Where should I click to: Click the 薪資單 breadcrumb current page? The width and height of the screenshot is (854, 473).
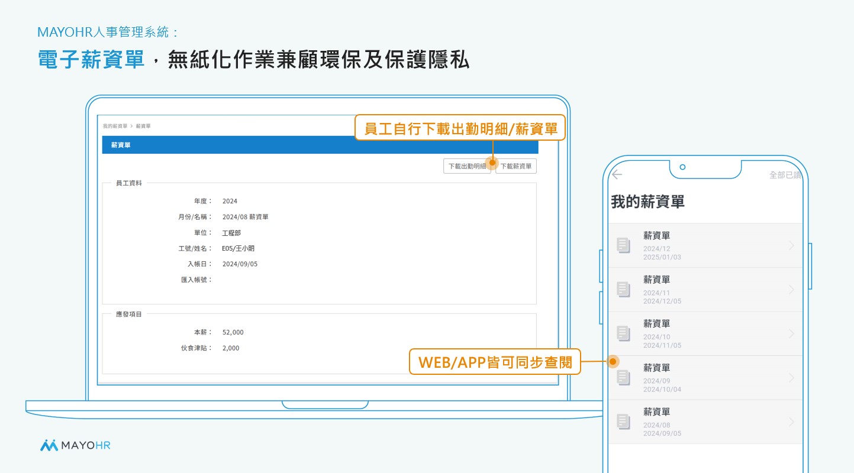pyautogui.click(x=143, y=126)
